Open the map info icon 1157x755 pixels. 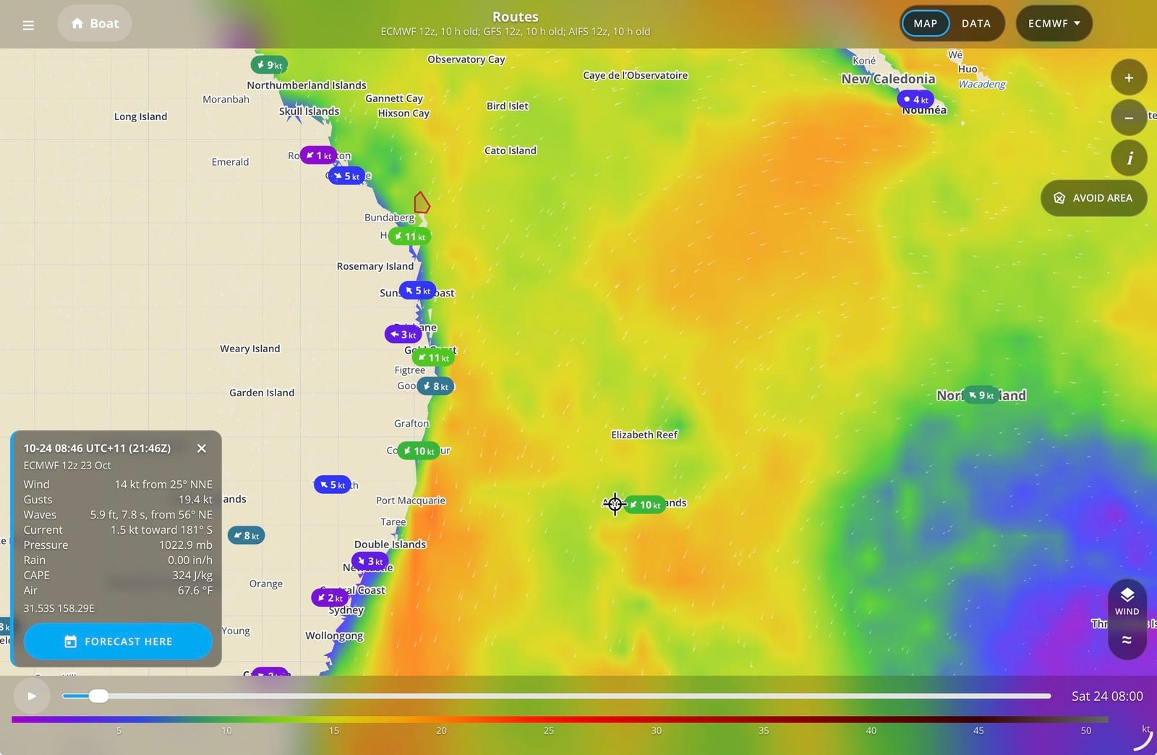[x=1129, y=158]
